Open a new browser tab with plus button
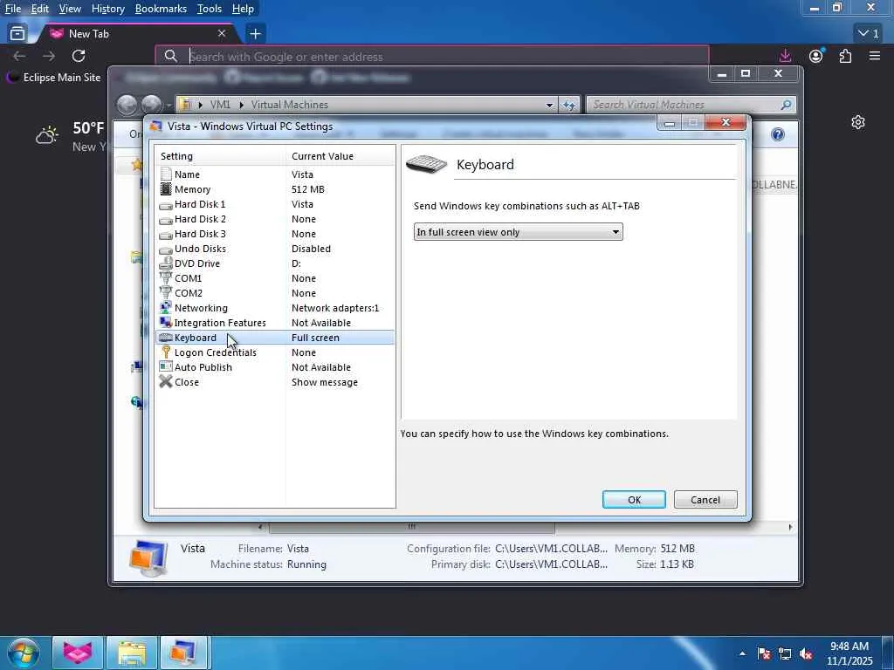 pos(256,34)
